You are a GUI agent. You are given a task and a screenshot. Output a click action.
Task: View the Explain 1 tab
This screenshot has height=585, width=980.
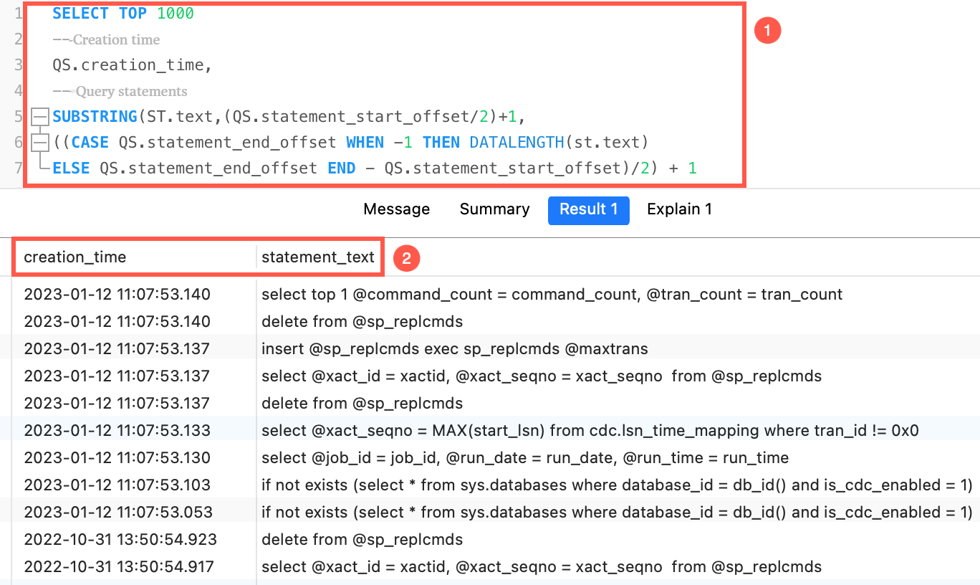point(678,209)
